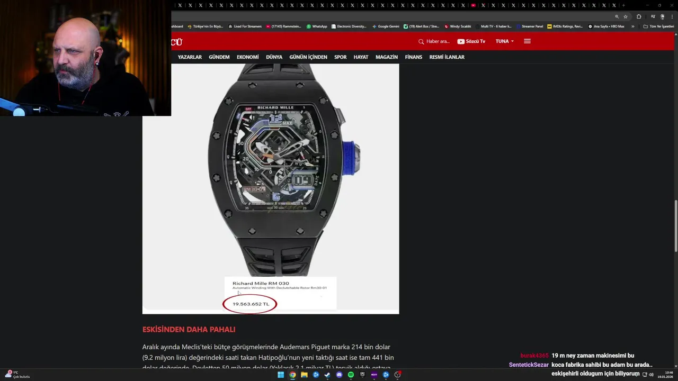The image size is (678, 381).
Task: Open Discord from the taskbar
Action: coord(339,375)
